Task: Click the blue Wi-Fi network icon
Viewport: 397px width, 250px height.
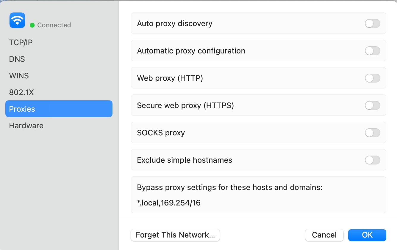Action: 17,20
